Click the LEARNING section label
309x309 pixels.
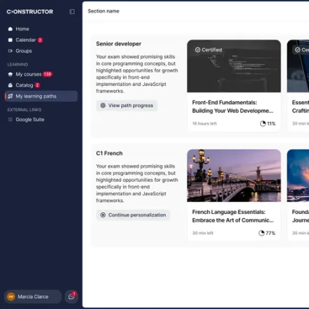pos(17,64)
